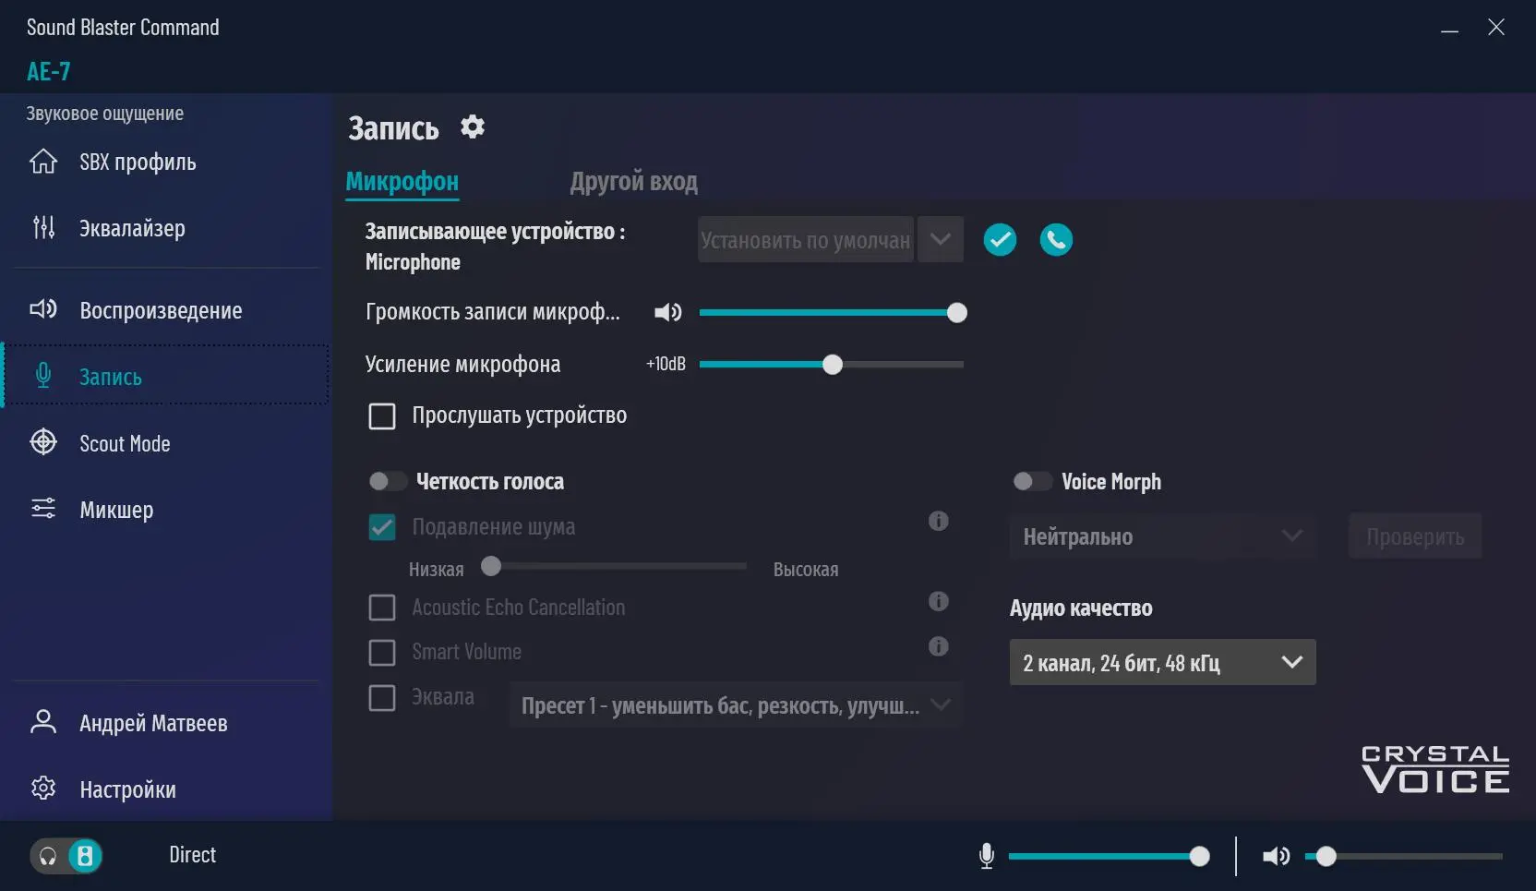This screenshot has height=891, width=1536.
Task: Toggle the Четкость голоса switch
Action: [387, 481]
